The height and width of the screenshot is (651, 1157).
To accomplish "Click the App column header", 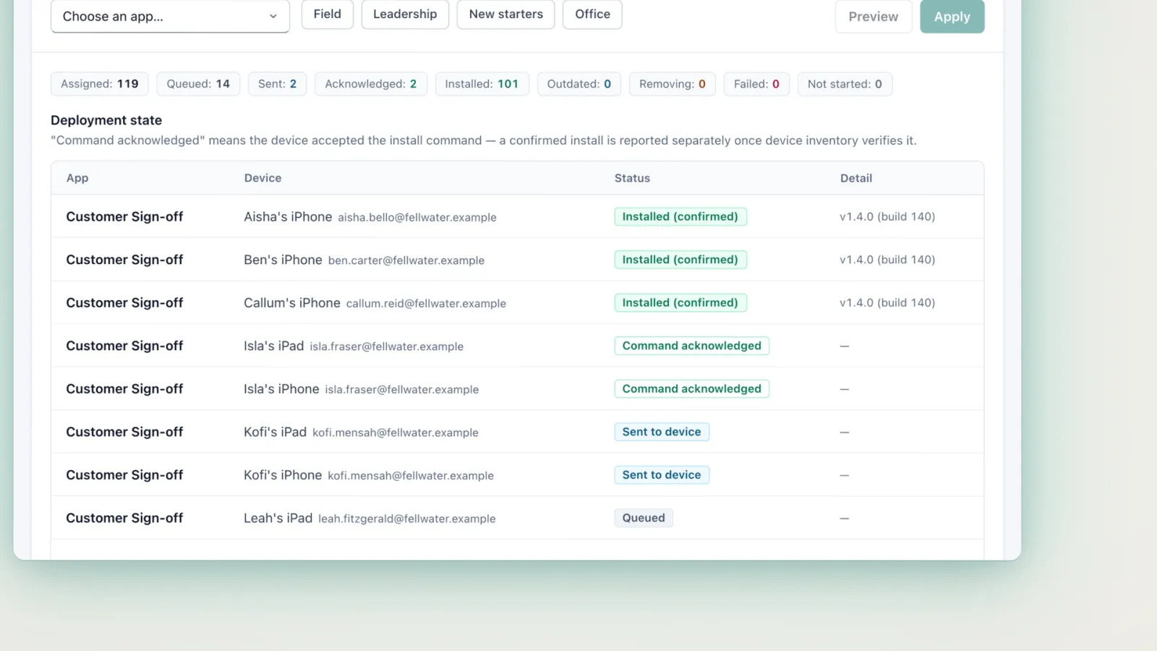I will [77, 178].
